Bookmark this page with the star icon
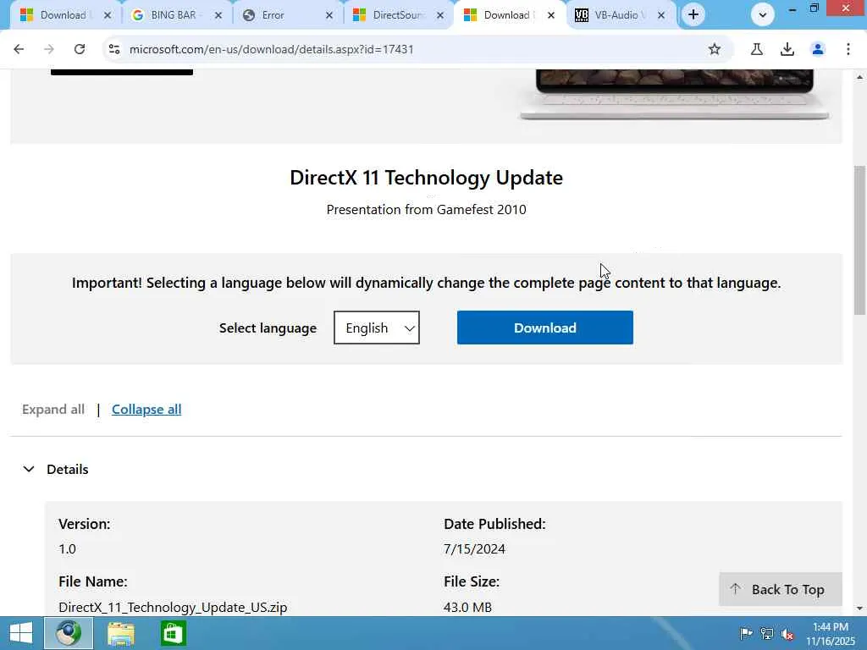The width and height of the screenshot is (867, 650). pyautogui.click(x=715, y=49)
